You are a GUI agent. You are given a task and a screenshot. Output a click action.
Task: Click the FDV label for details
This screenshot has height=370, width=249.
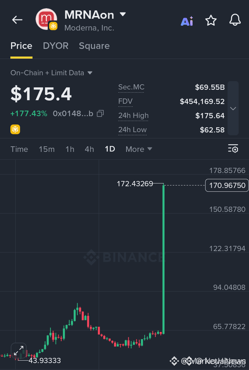[x=126, y=102]
